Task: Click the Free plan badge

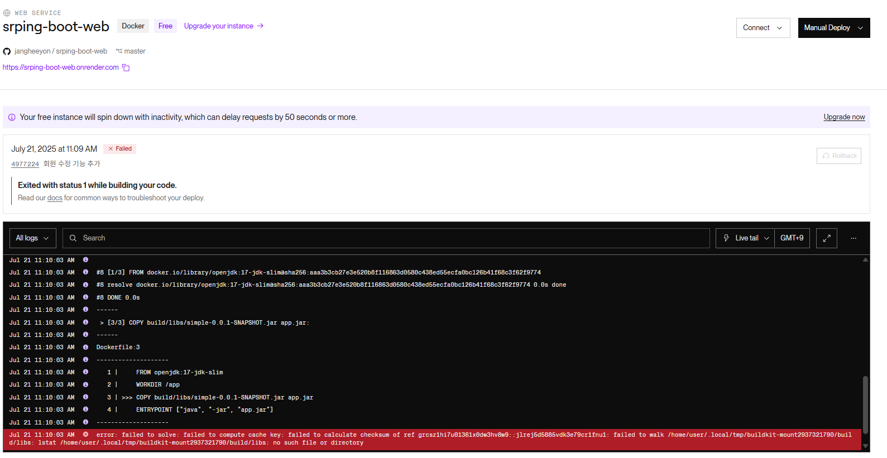Action: pyautogui.click(x=165, y=26)
